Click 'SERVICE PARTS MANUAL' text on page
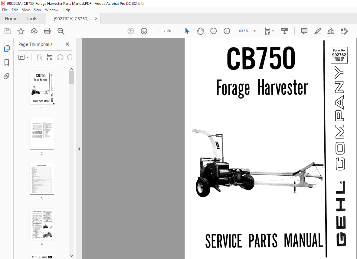This screenshot has width=357, height=259. [264, 240]
